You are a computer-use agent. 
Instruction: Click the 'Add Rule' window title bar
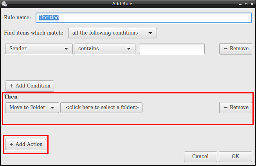pyautogui.click(x=128, y=4)
